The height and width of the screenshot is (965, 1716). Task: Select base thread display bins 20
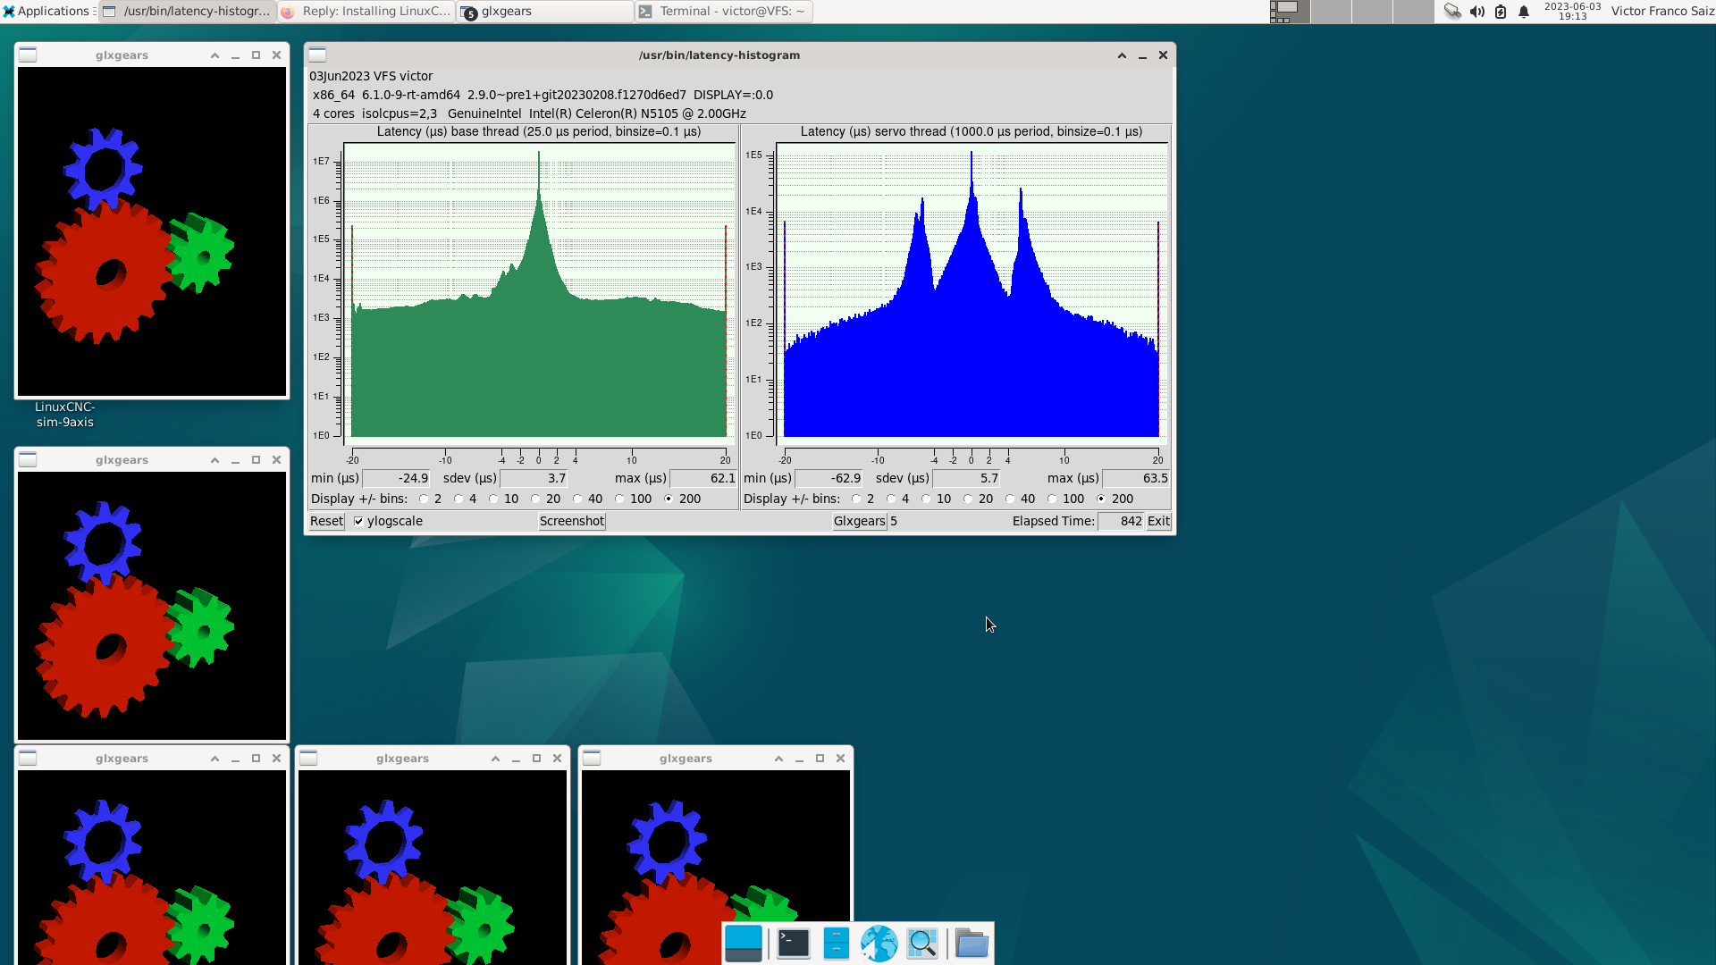coord(535,499)
